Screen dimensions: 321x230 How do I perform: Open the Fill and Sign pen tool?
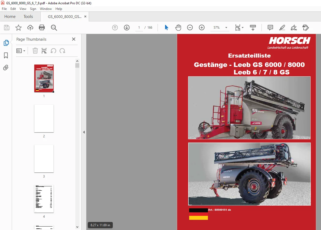tap(294, 27)
